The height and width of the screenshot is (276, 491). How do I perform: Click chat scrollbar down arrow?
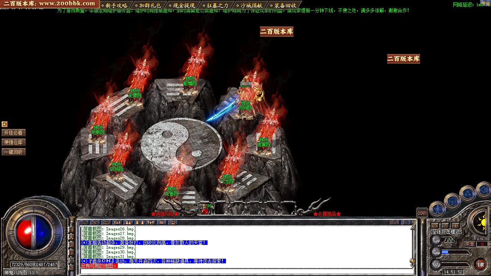(x=412, y=265)
